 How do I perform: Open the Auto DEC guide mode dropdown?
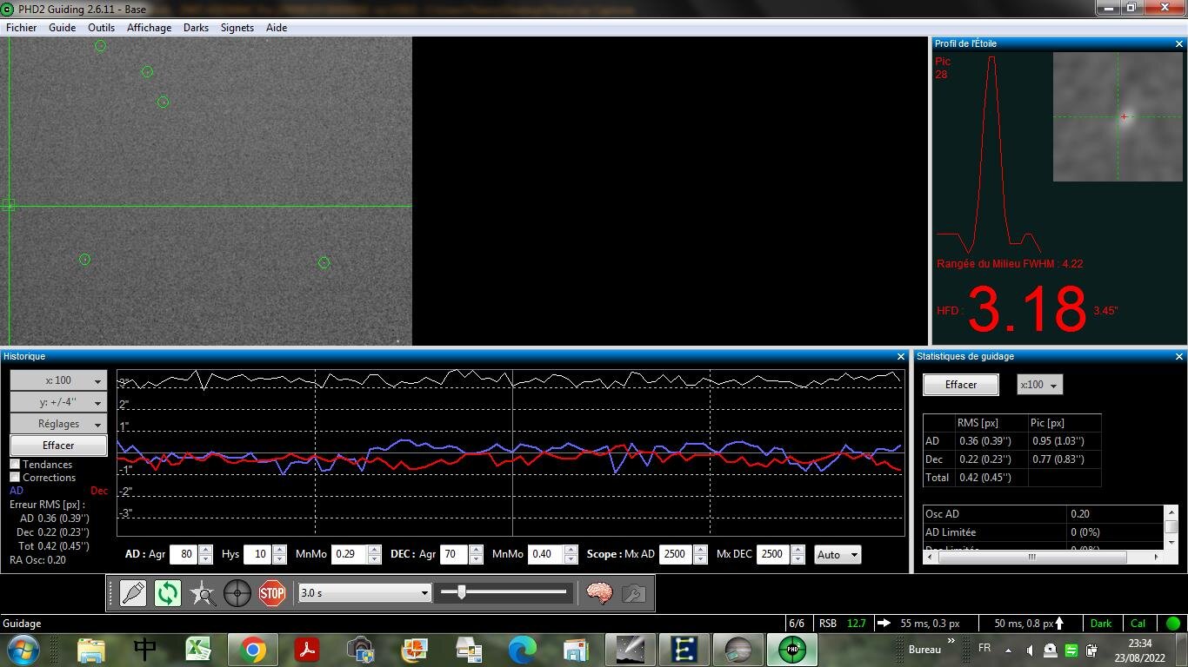[838, 554]
